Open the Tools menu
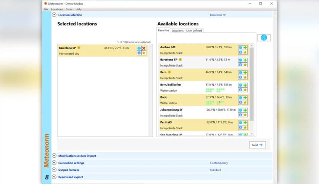 (69, 10)
